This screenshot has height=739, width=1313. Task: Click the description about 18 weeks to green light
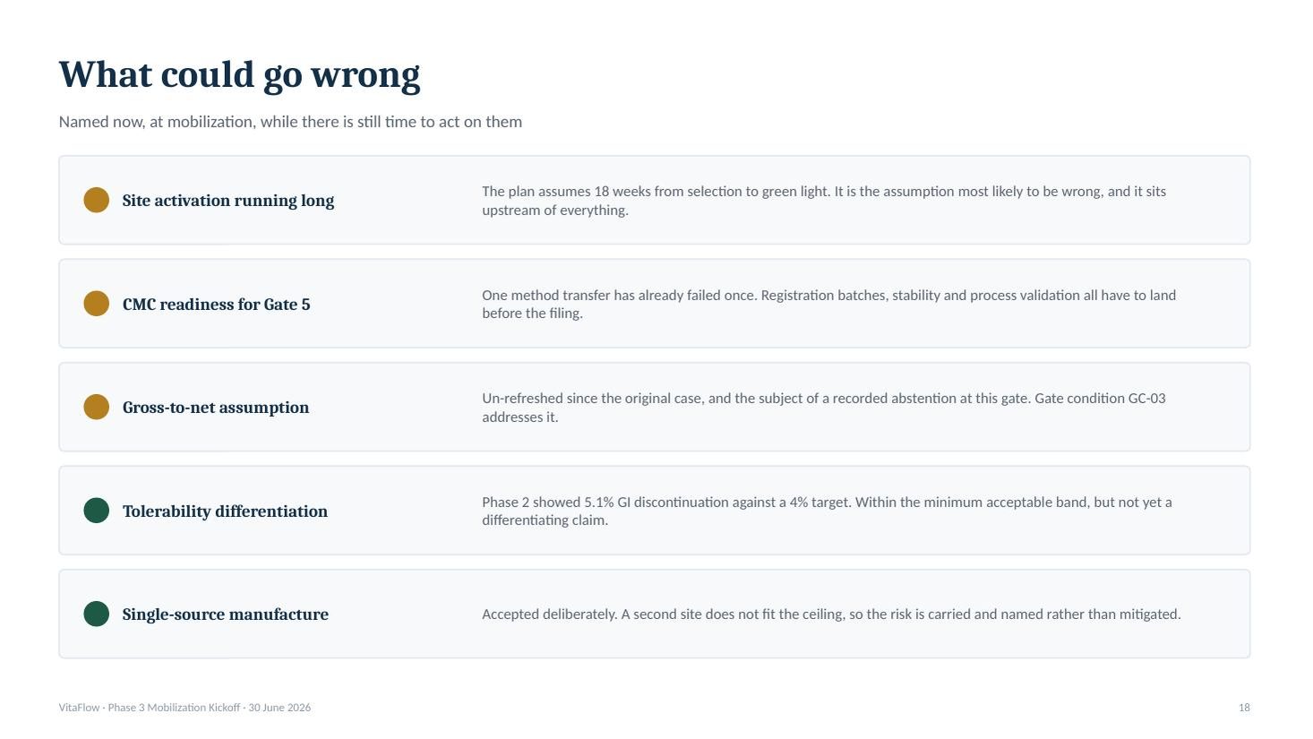(x=824, y=201)
